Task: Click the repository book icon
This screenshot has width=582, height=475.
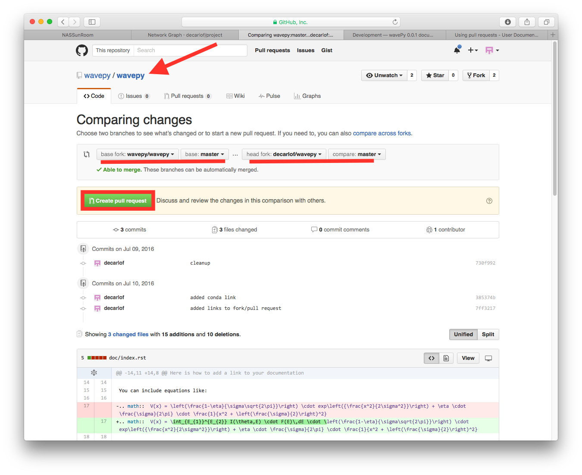Action: tap(79, 75)
